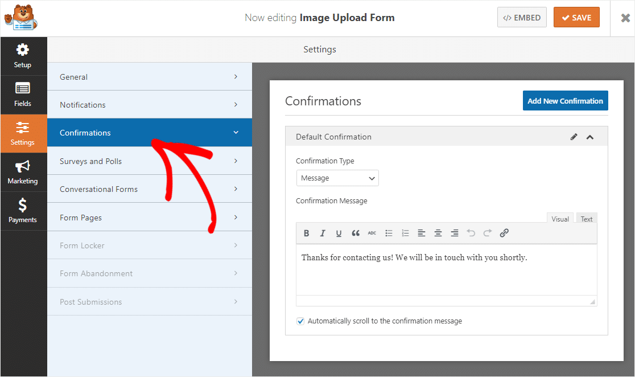Toggle automatically scroll to confirmation message checkbox
This screenshot has height=377, width=635.
[301, 321]
